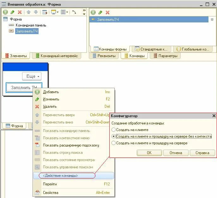This screenshot has height=198, width=217.
Task: Switch to the Командный интерфейс tab
Action: coord(57,56)
